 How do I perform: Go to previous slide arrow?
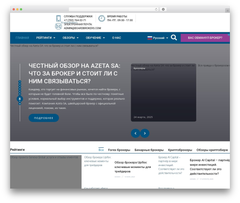135,133
